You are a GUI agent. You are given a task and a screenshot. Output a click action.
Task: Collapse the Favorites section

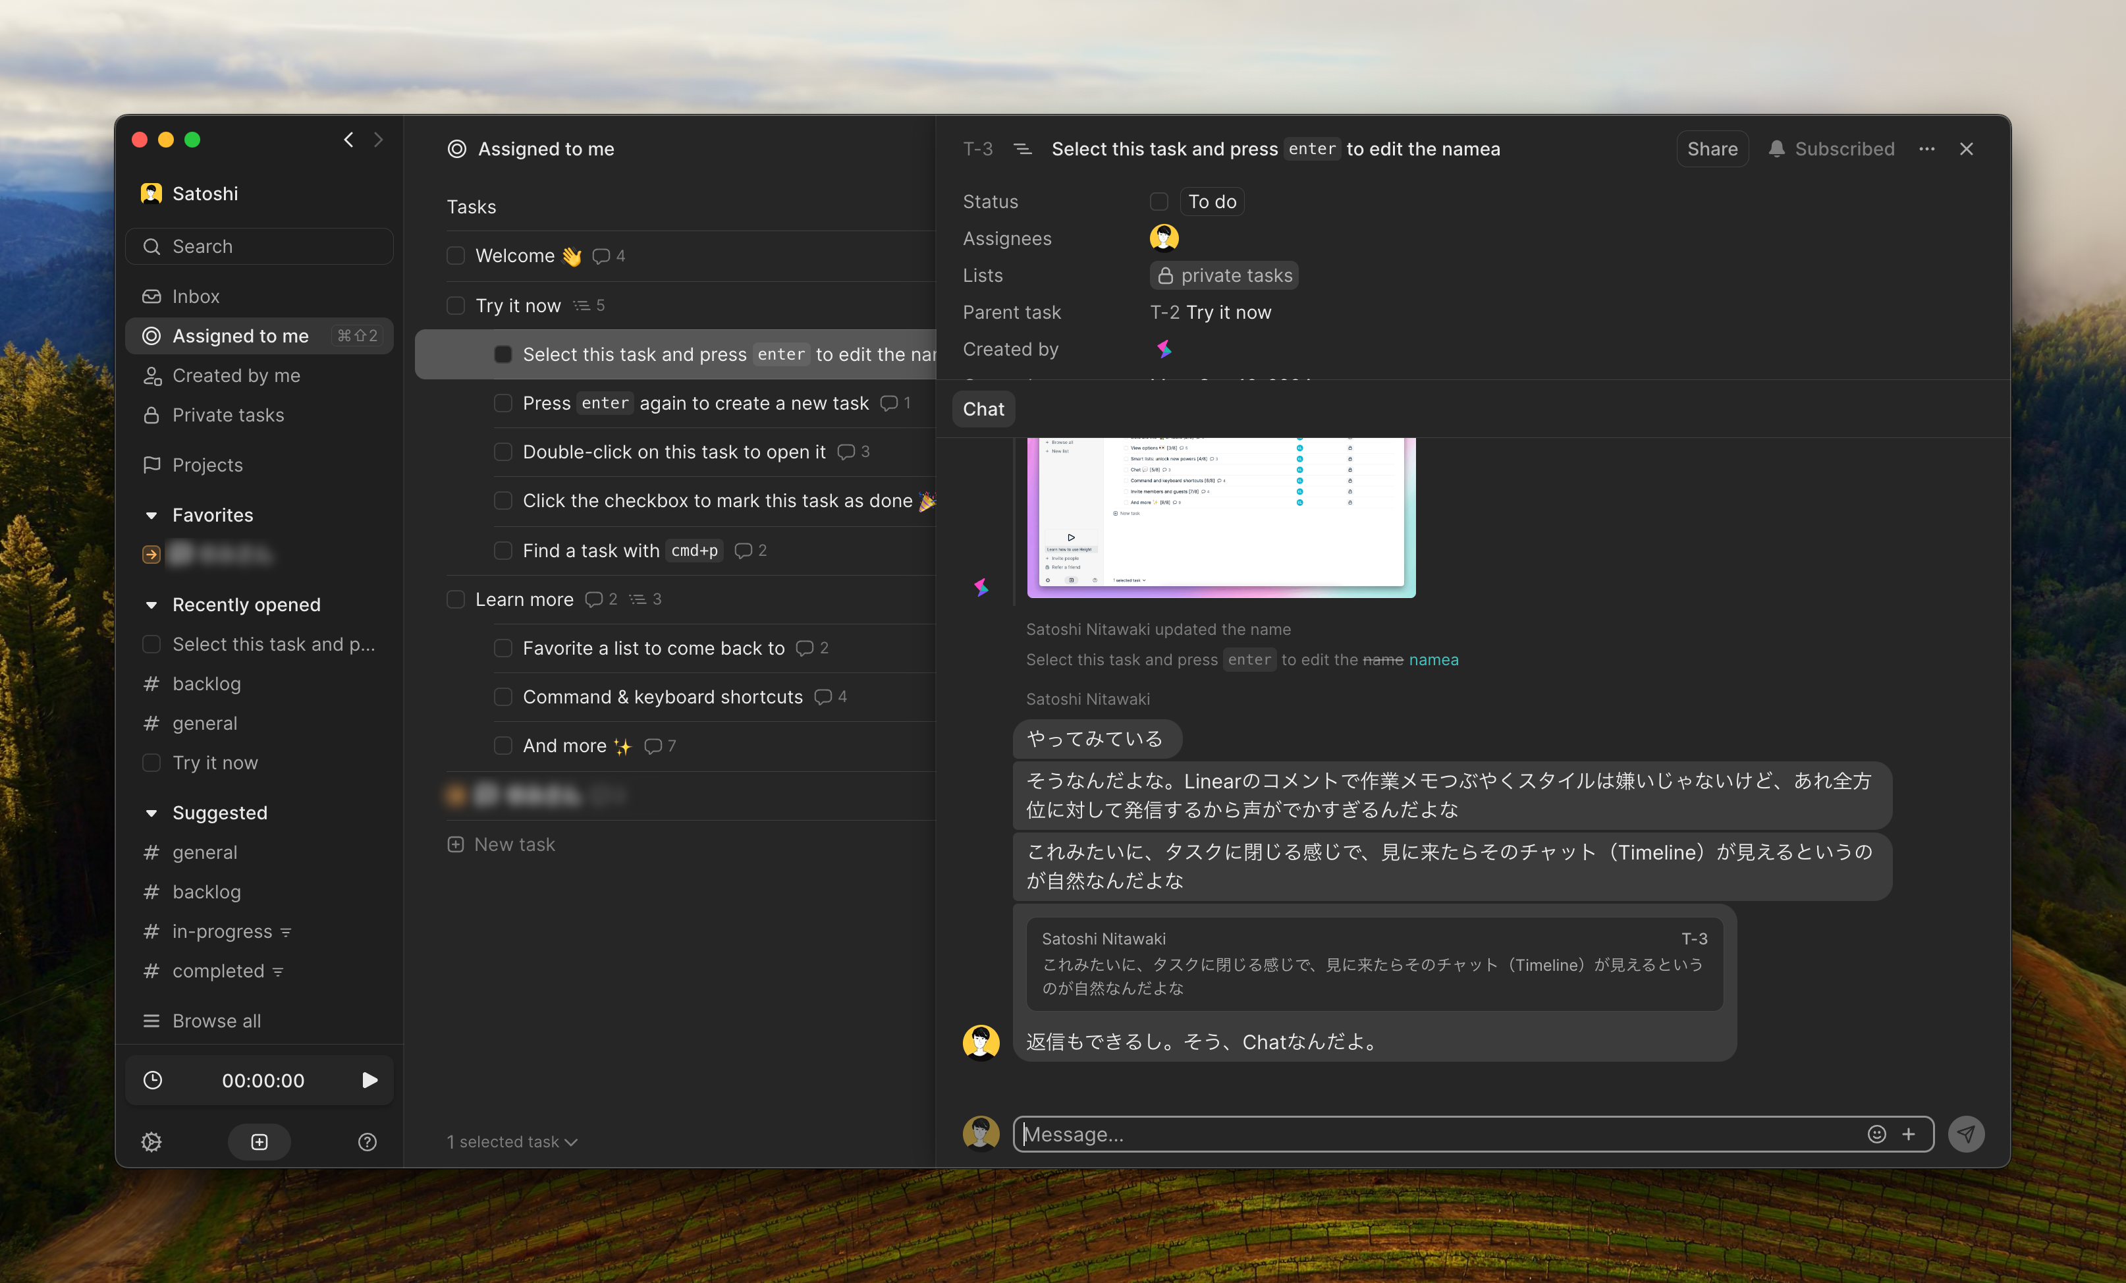151,515
